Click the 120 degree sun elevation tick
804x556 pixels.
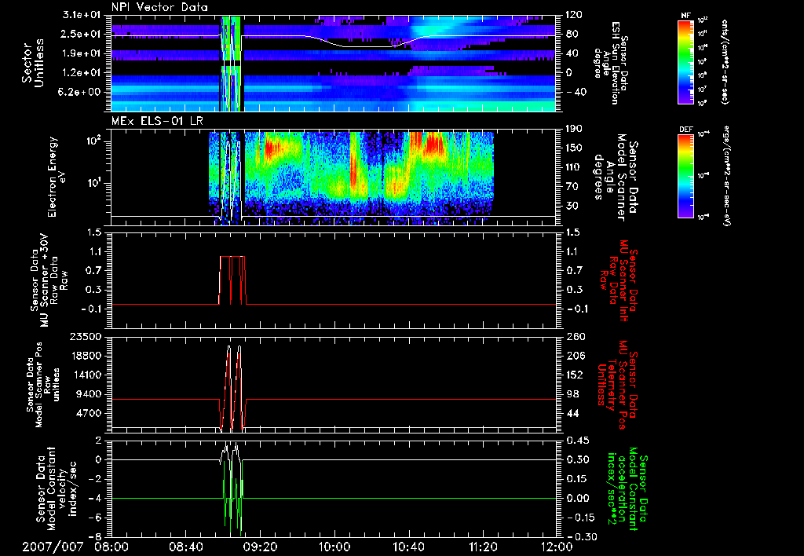coord(574,14)
